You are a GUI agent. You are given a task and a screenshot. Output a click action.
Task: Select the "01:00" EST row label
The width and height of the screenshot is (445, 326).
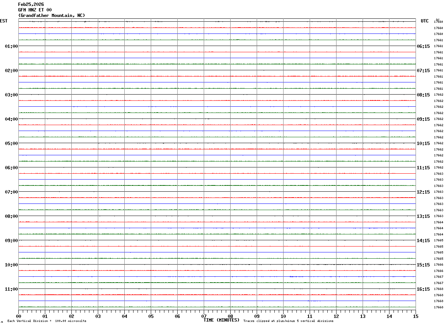(11, 46)
